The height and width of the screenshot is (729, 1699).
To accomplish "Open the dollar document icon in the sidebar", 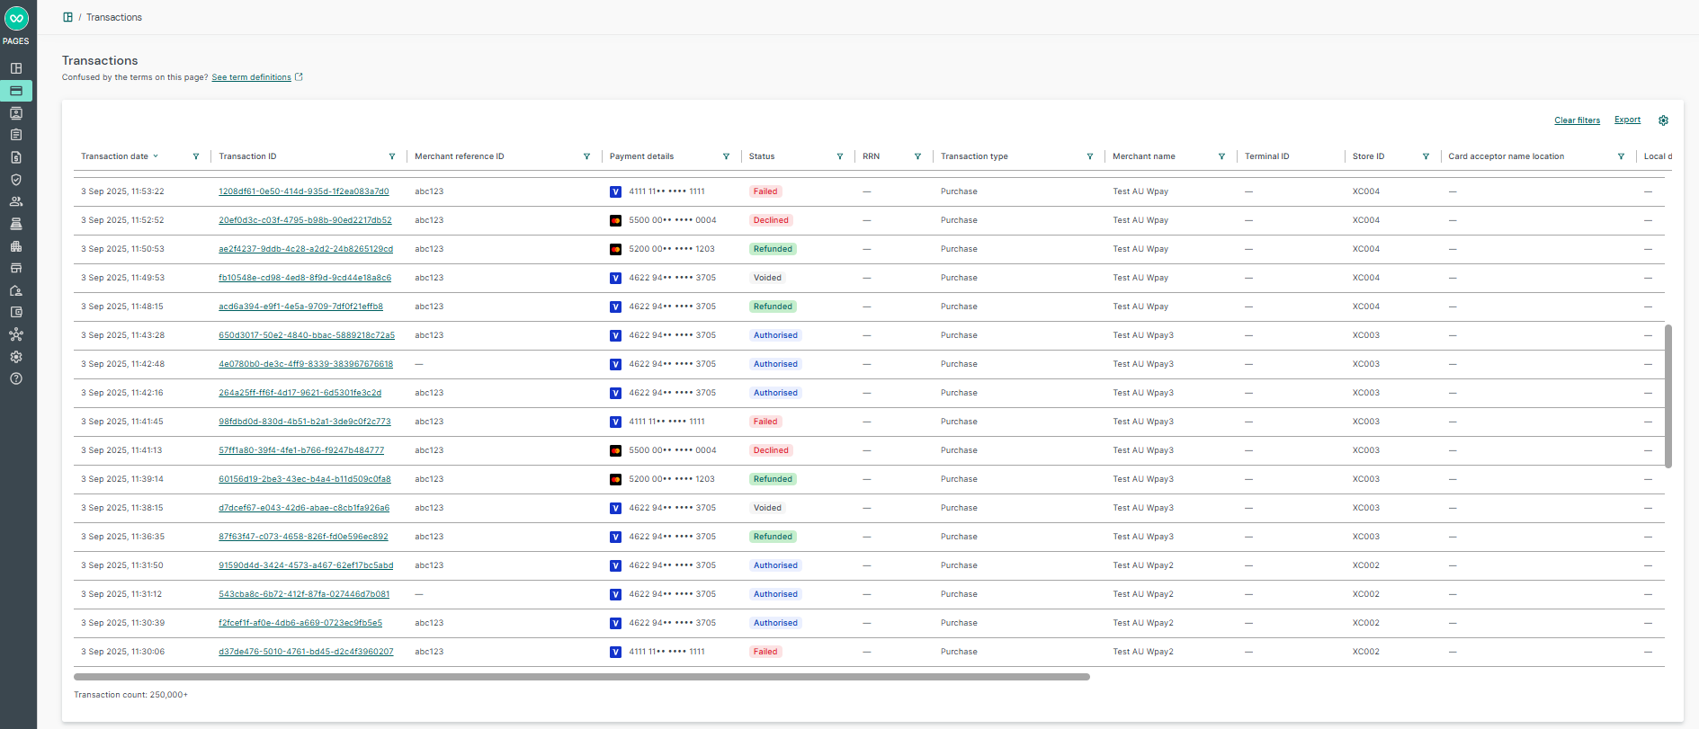I will coord(16,157).
